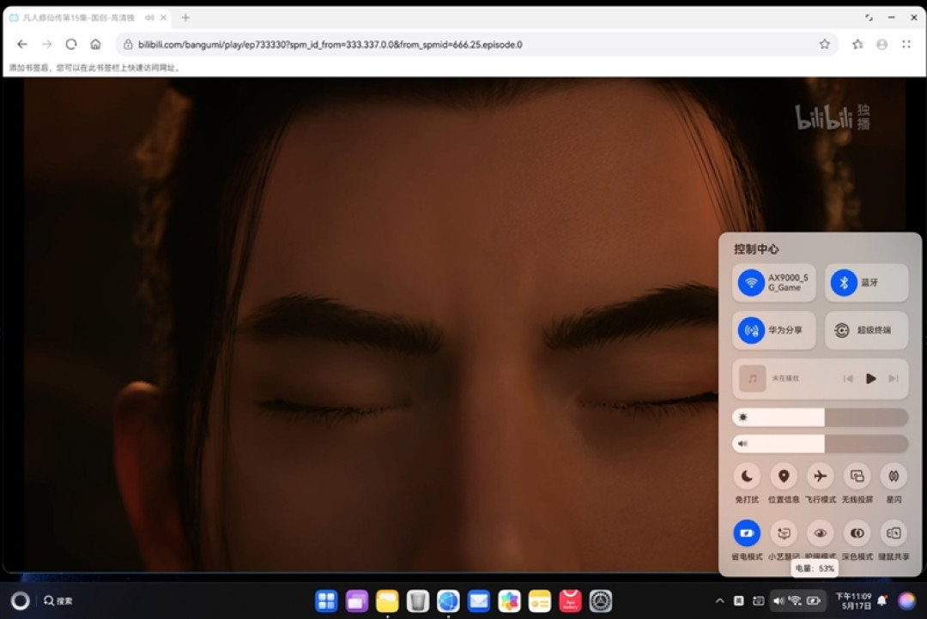Toggle the eye comfort 护眼模式 icon
927x619 pixels.
(820, 532)
